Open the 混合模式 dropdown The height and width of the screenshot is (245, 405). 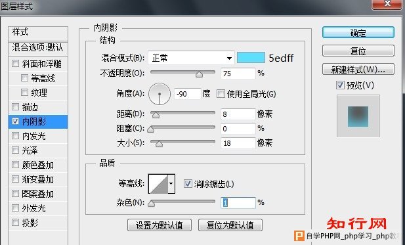191,58
